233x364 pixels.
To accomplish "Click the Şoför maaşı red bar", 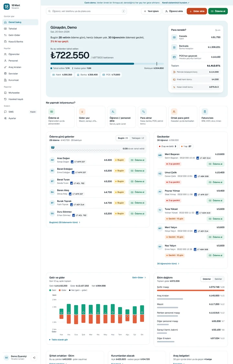I will click(191, 291).
